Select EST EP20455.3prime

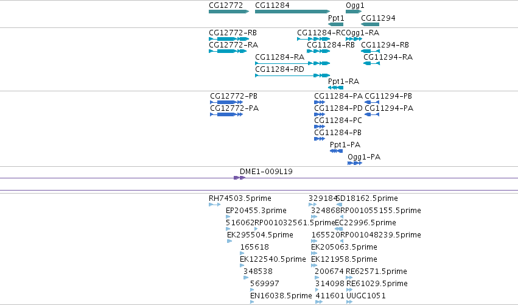256,211
